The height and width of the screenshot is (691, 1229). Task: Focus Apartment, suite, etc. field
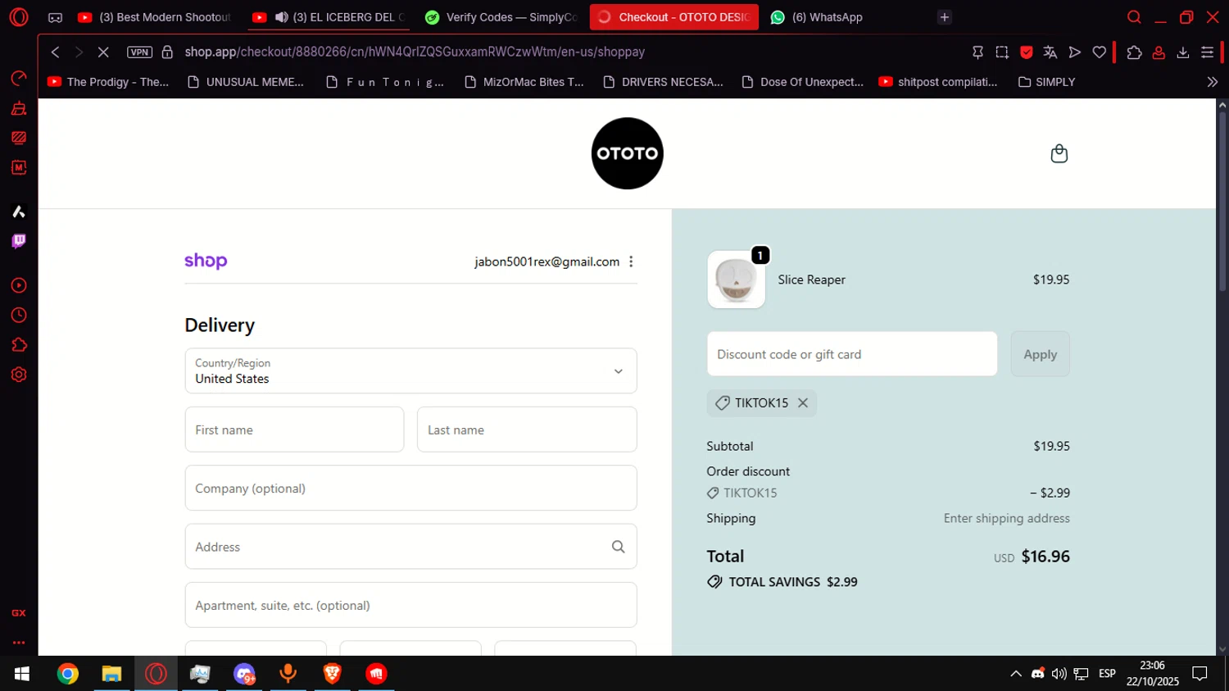(410, 605)
